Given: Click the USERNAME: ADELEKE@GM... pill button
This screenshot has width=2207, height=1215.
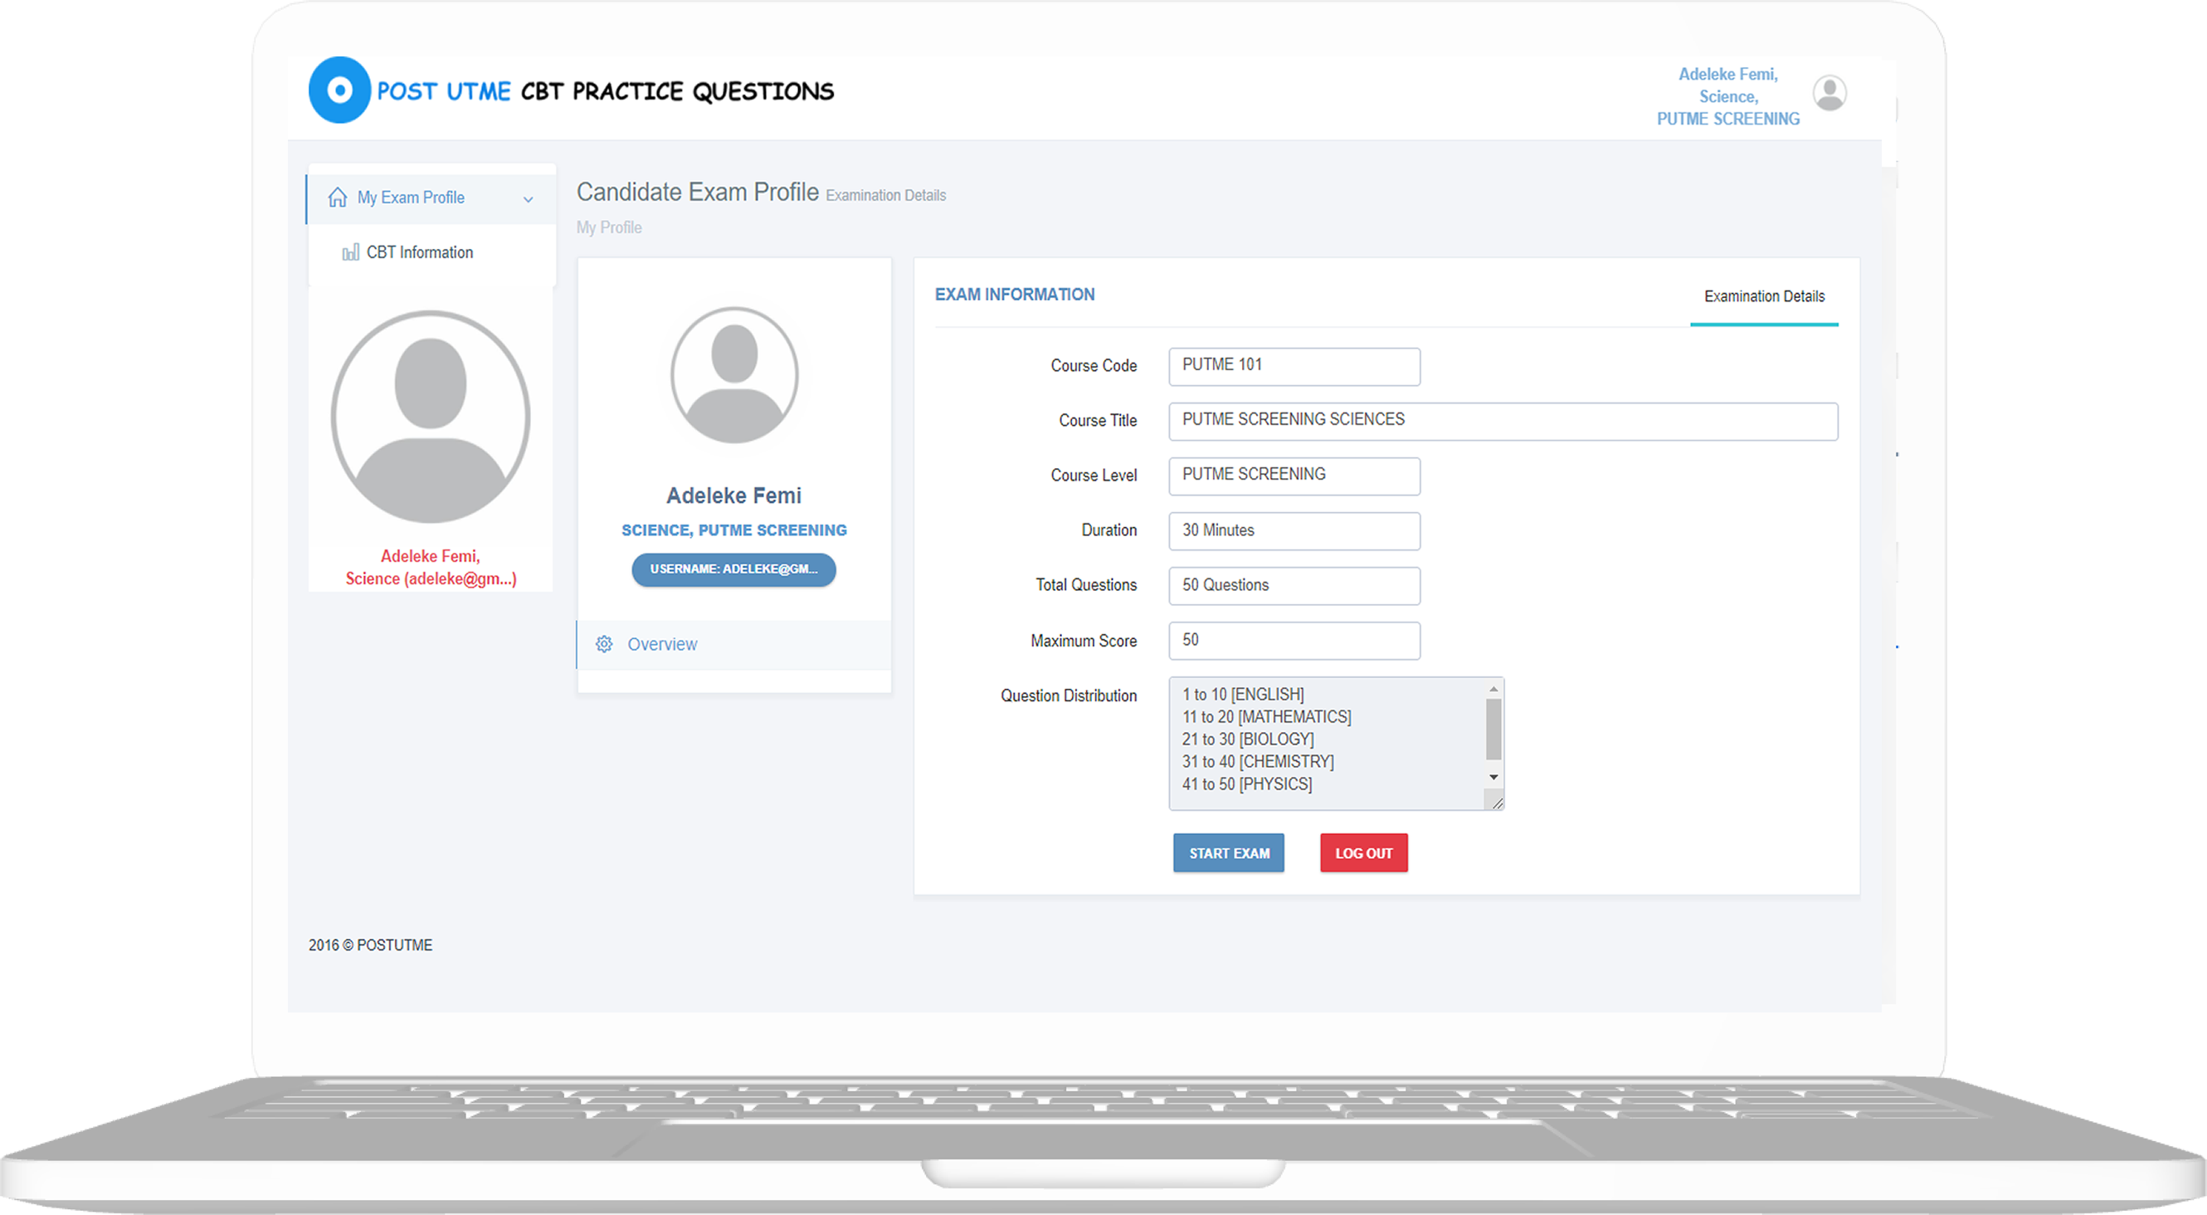Looking at the screenshot, I should (733, 569).
